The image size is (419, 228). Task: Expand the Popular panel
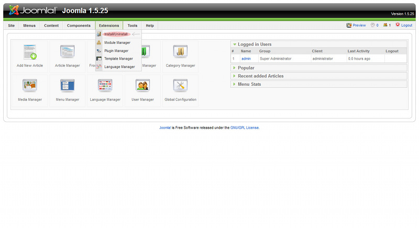(x=234, y=68)
